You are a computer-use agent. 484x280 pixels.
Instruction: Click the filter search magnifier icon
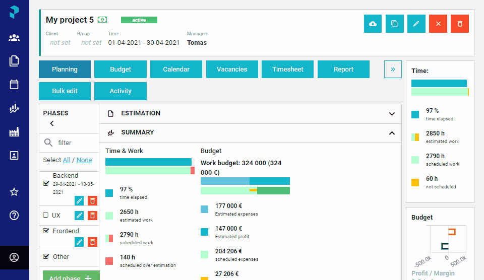48,143
